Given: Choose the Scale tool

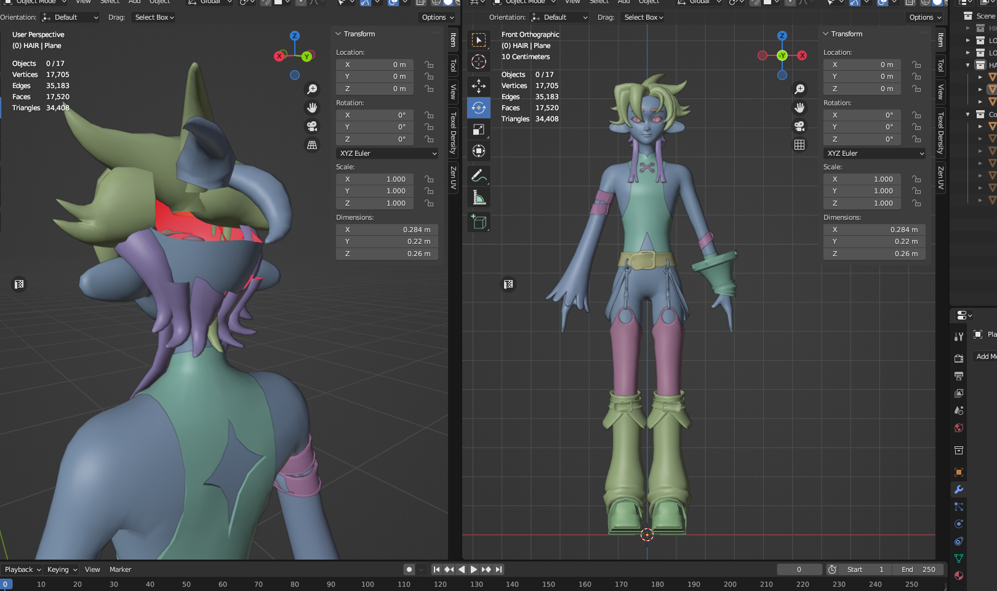Looking at the screenshot, I should [x=478, y=129].
